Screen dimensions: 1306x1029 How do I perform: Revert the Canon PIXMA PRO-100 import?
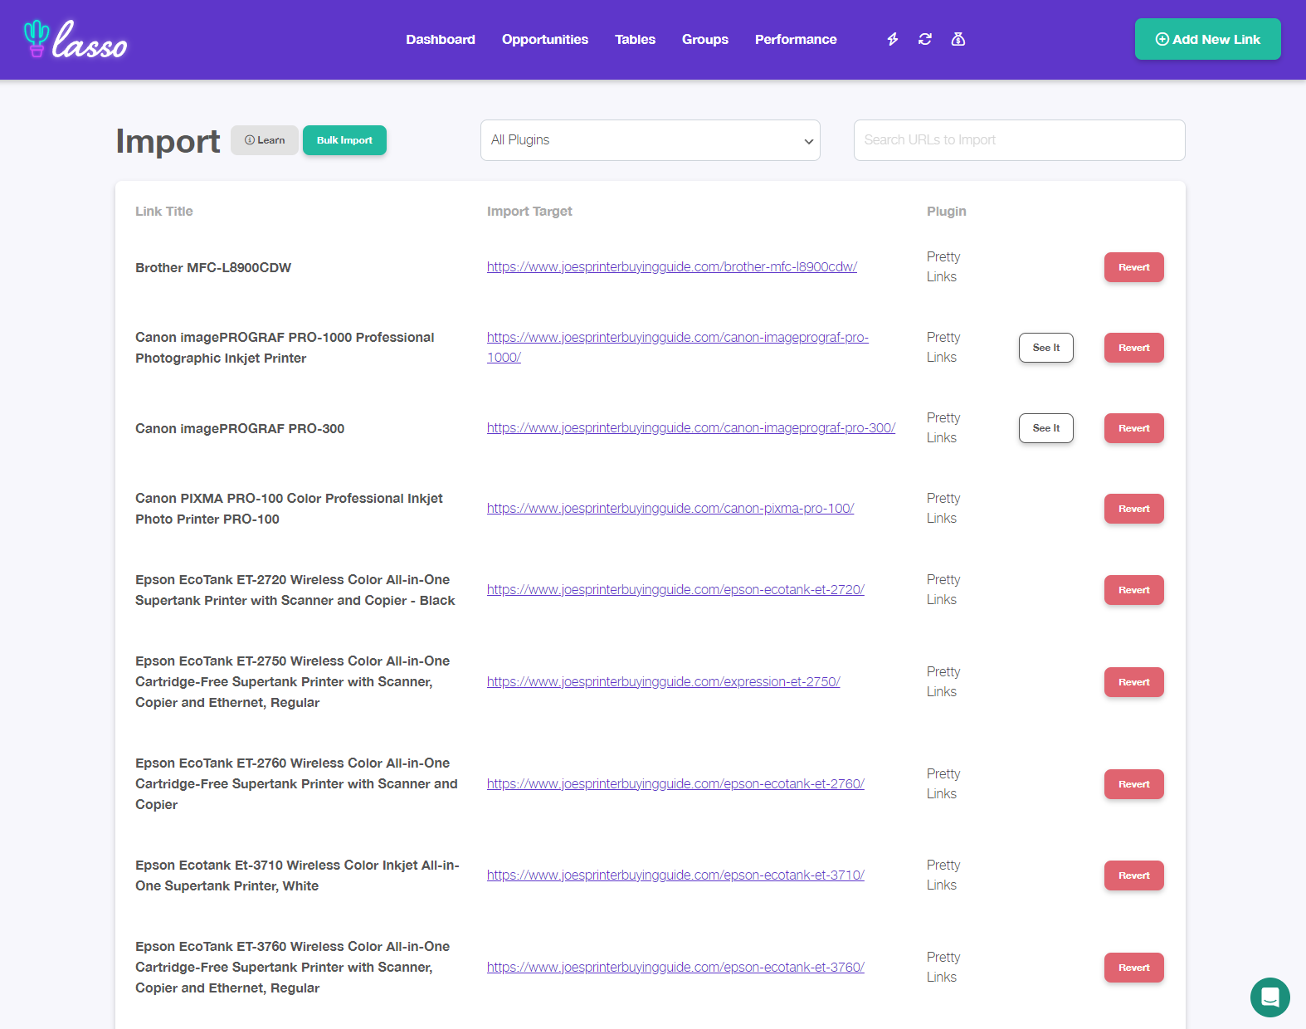1133,509
